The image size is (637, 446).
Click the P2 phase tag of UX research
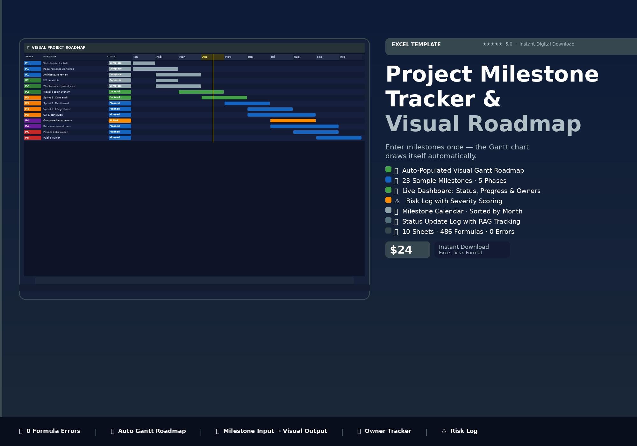32,80
